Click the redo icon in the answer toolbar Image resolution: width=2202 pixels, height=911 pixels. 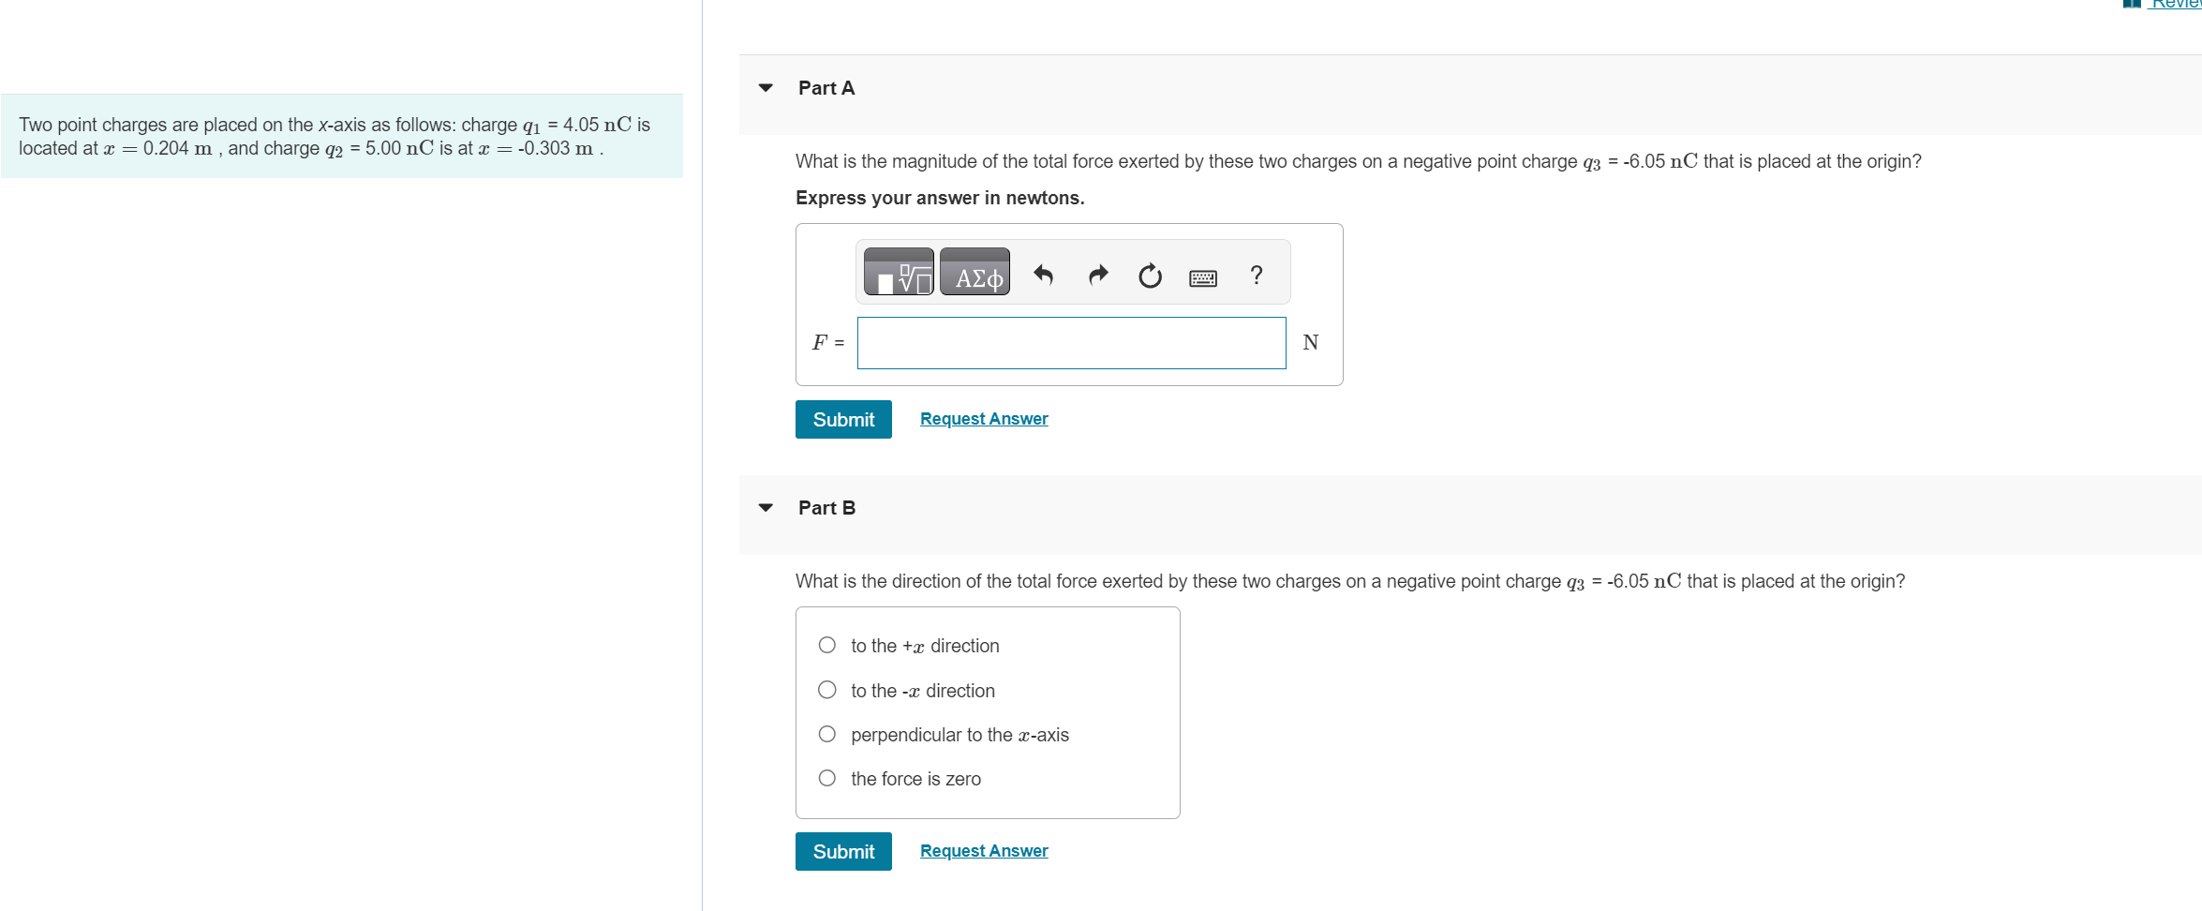point(1096,275)
